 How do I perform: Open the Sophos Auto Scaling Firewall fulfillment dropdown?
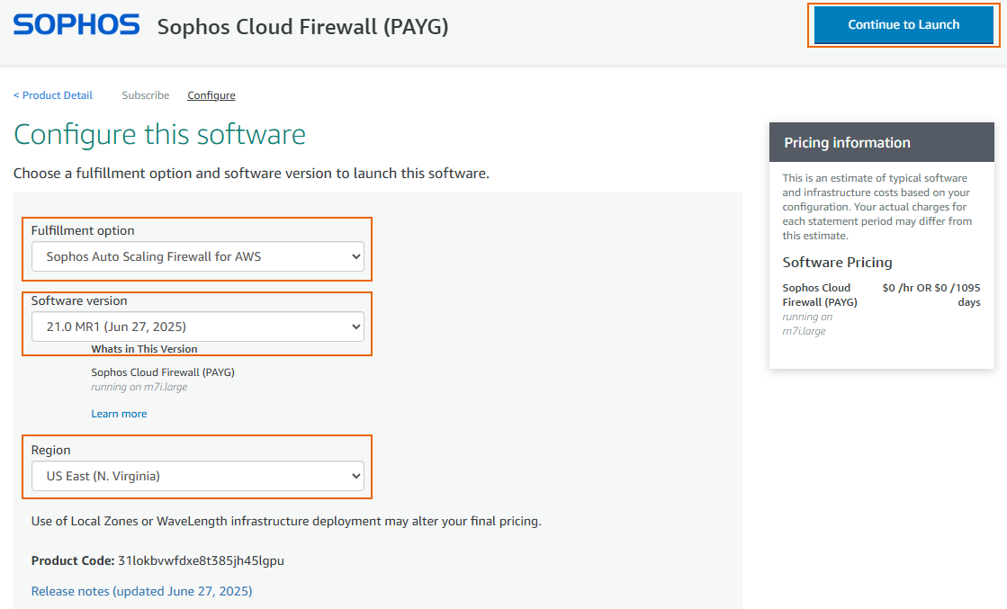(197, 255)
